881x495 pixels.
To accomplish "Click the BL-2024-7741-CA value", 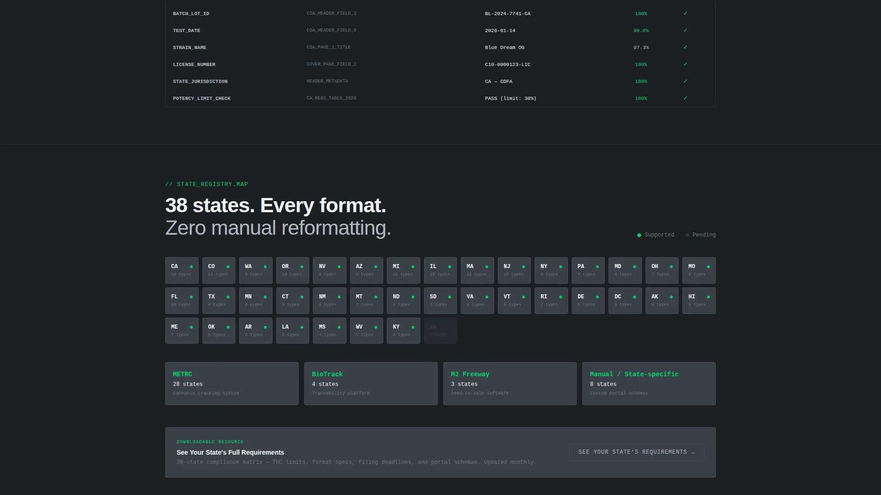I will pyautogui.click(x=507, y=14).
